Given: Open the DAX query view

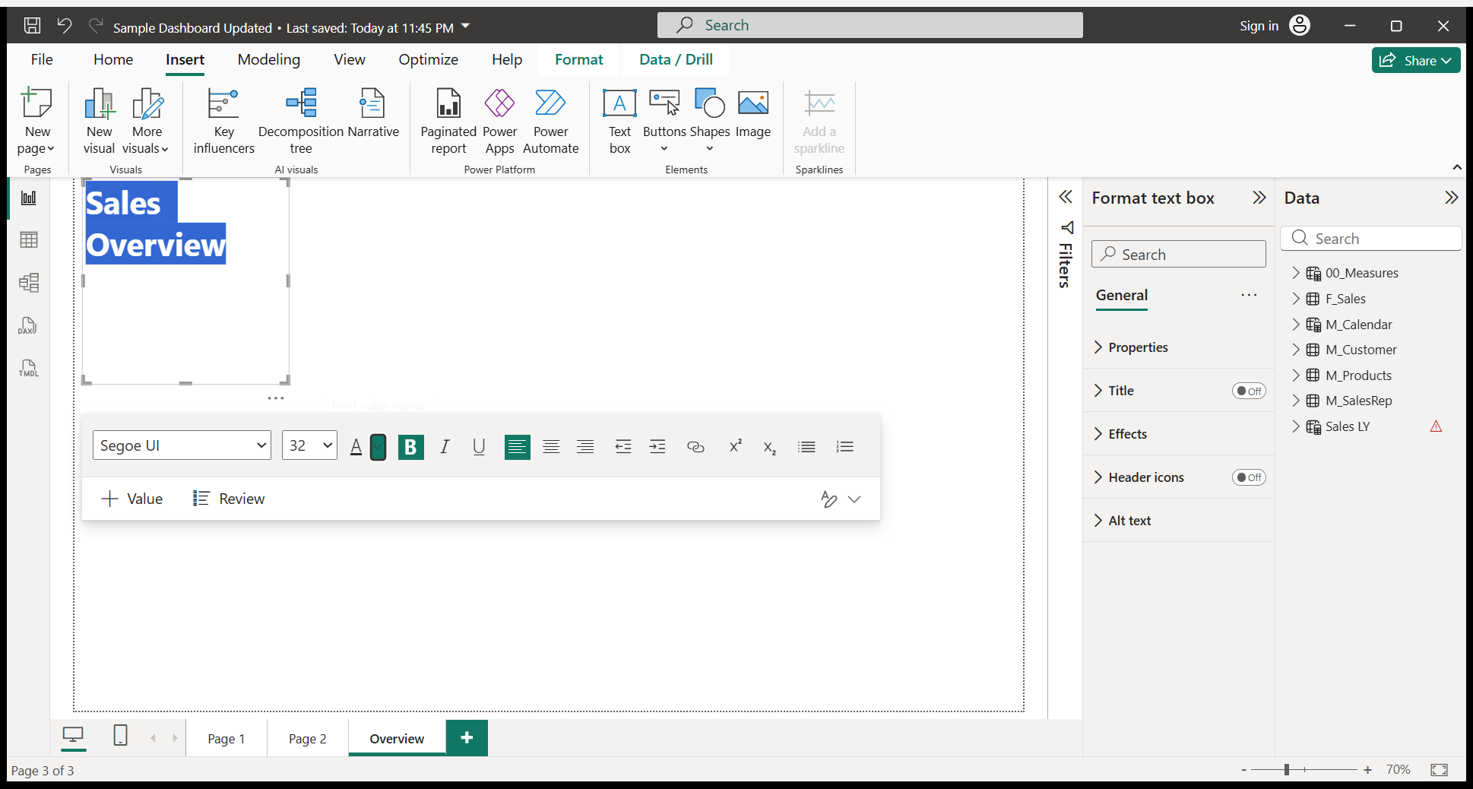Looking at the screenshot, I should coord(28,326).
